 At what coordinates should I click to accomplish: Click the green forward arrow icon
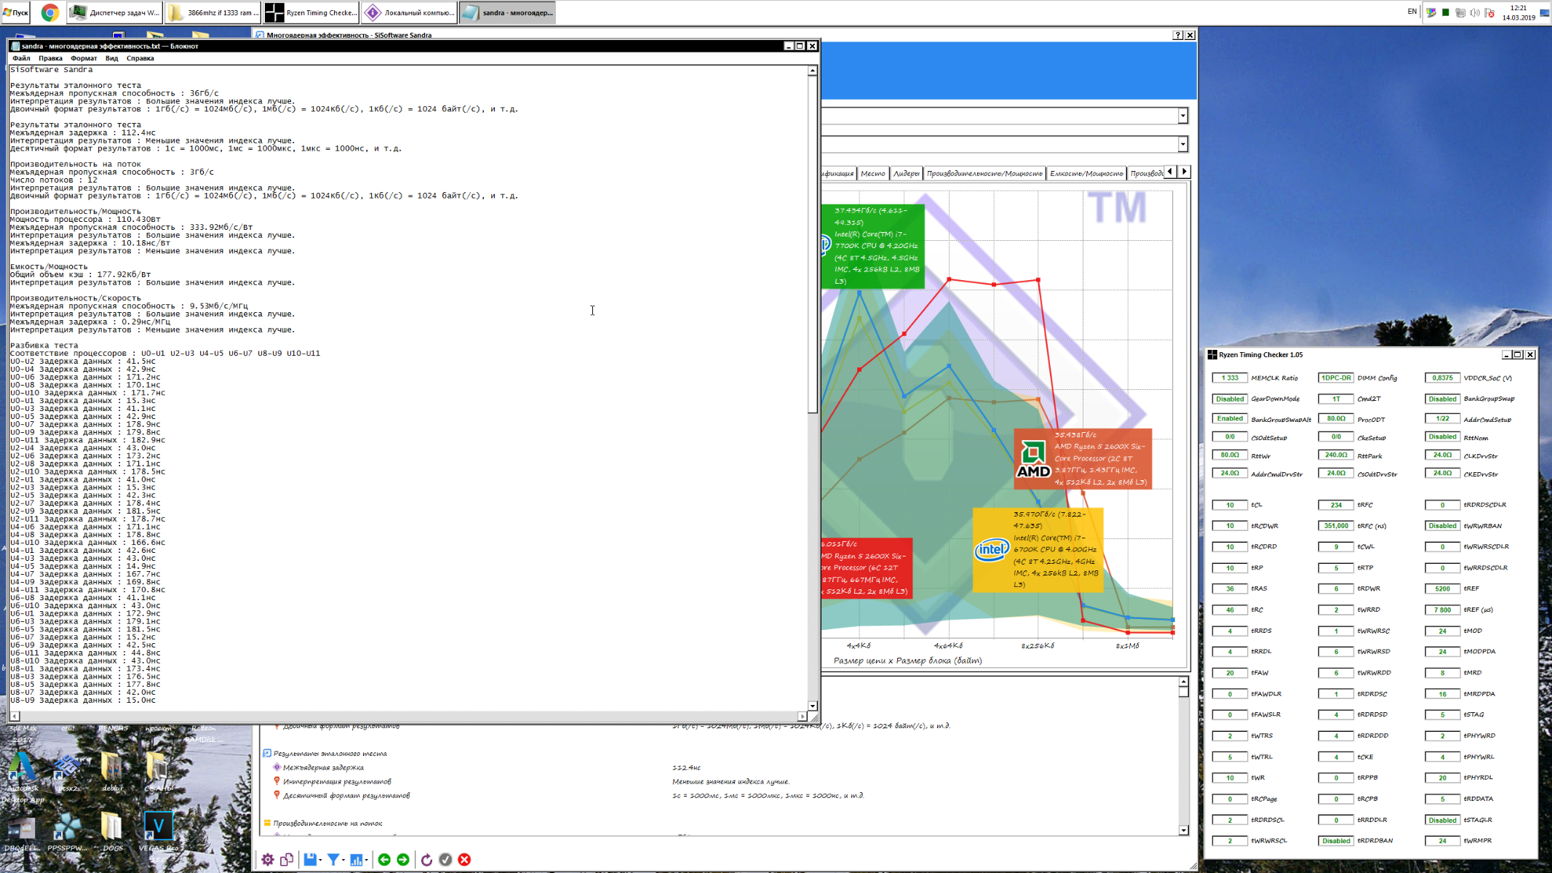point(403,859)
